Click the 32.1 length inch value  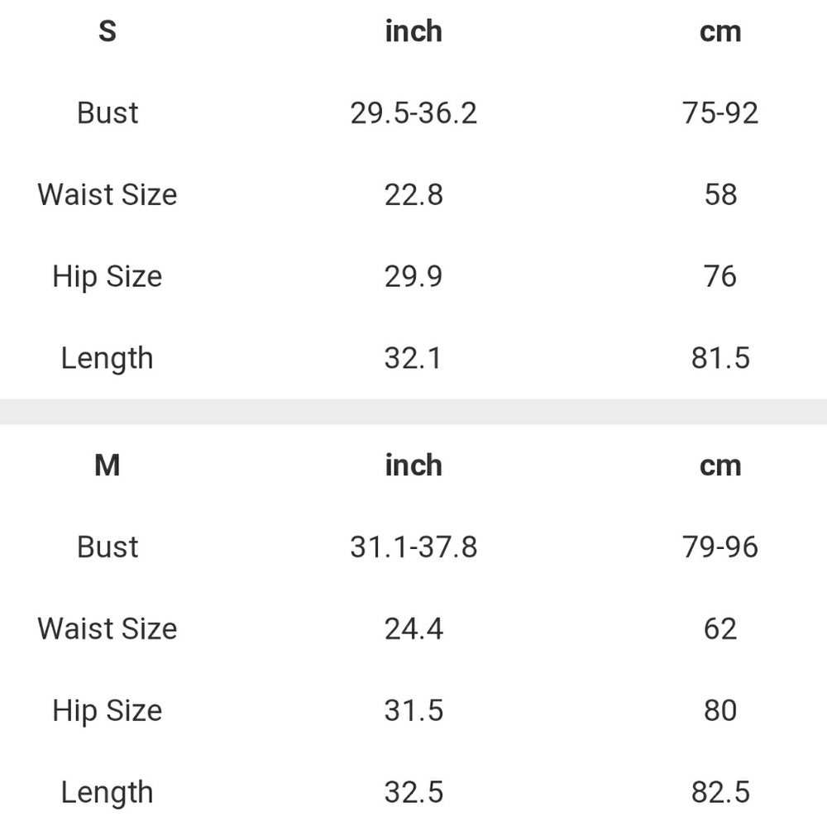413,358
